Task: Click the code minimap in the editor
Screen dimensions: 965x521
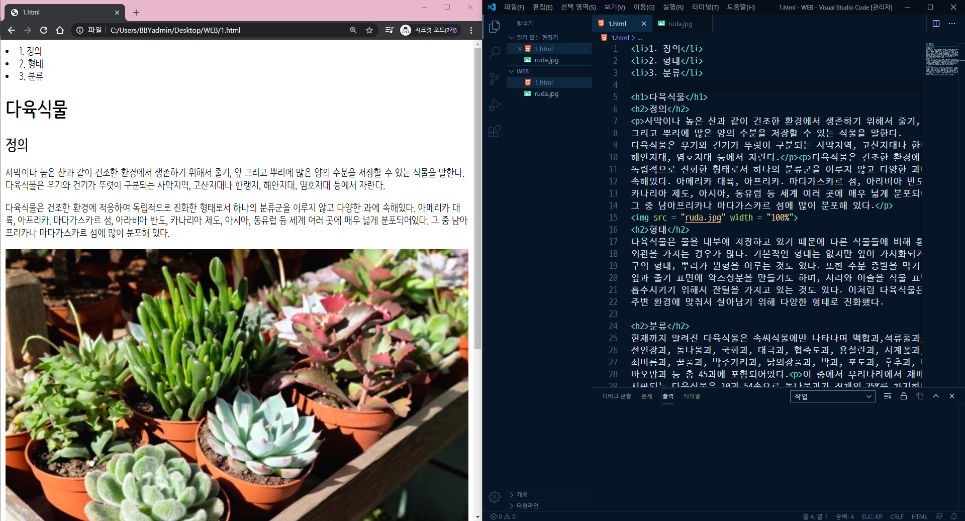Action: (x=942, y=59)
